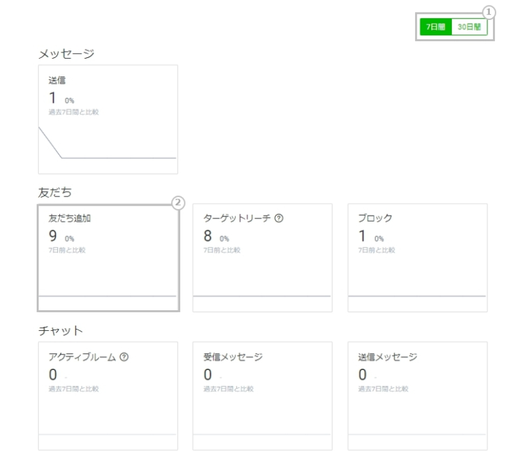Screen dimensions: 511x466
Task: Click the help icon beside ターゲットリーチ
Action: [279, 218]
